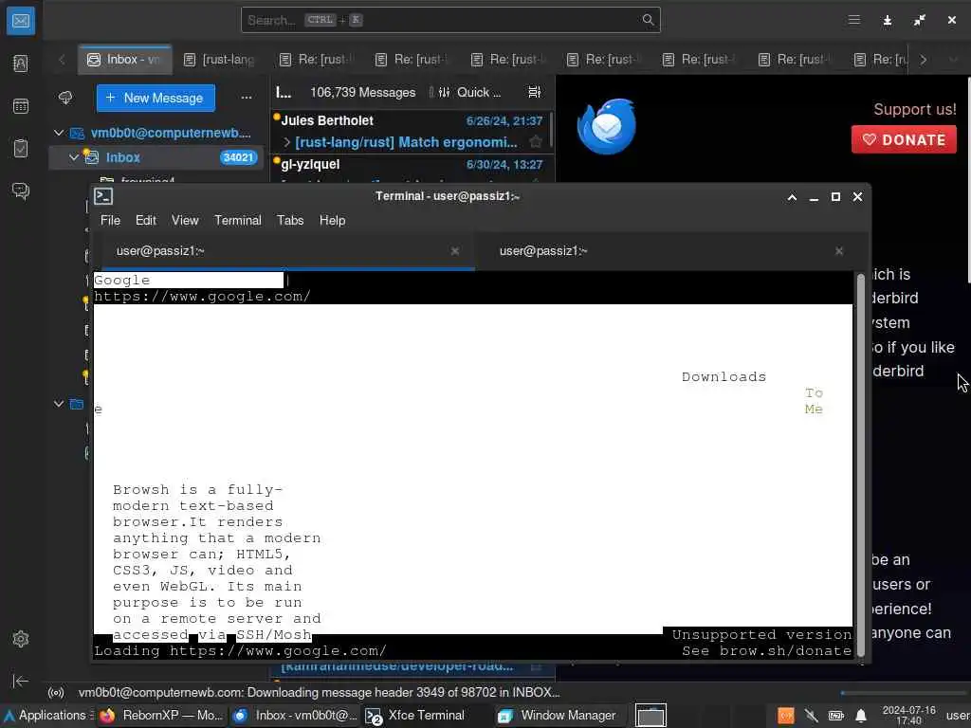
Task: Toggle Quick Filter button
Action: [470, 92]
